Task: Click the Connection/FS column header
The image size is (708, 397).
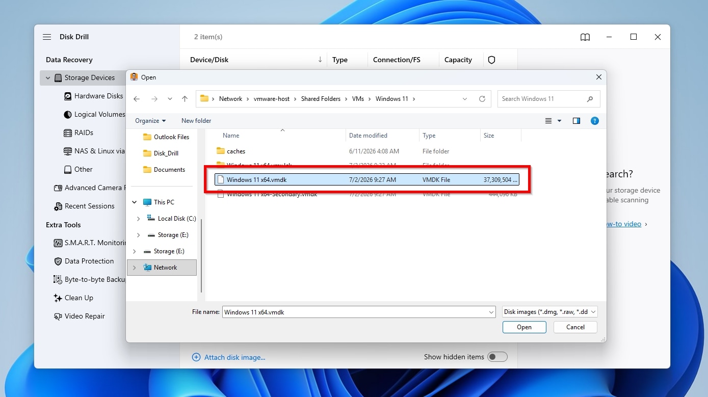Action: pos(397,60)
